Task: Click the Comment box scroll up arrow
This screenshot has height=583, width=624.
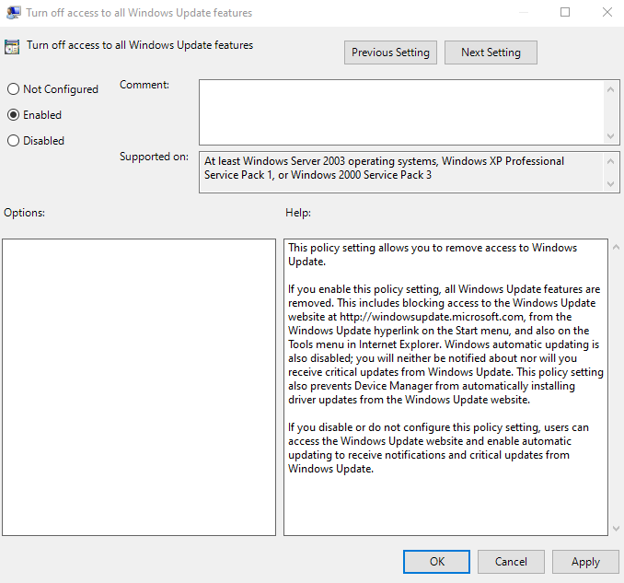Action: pos(610,89)
